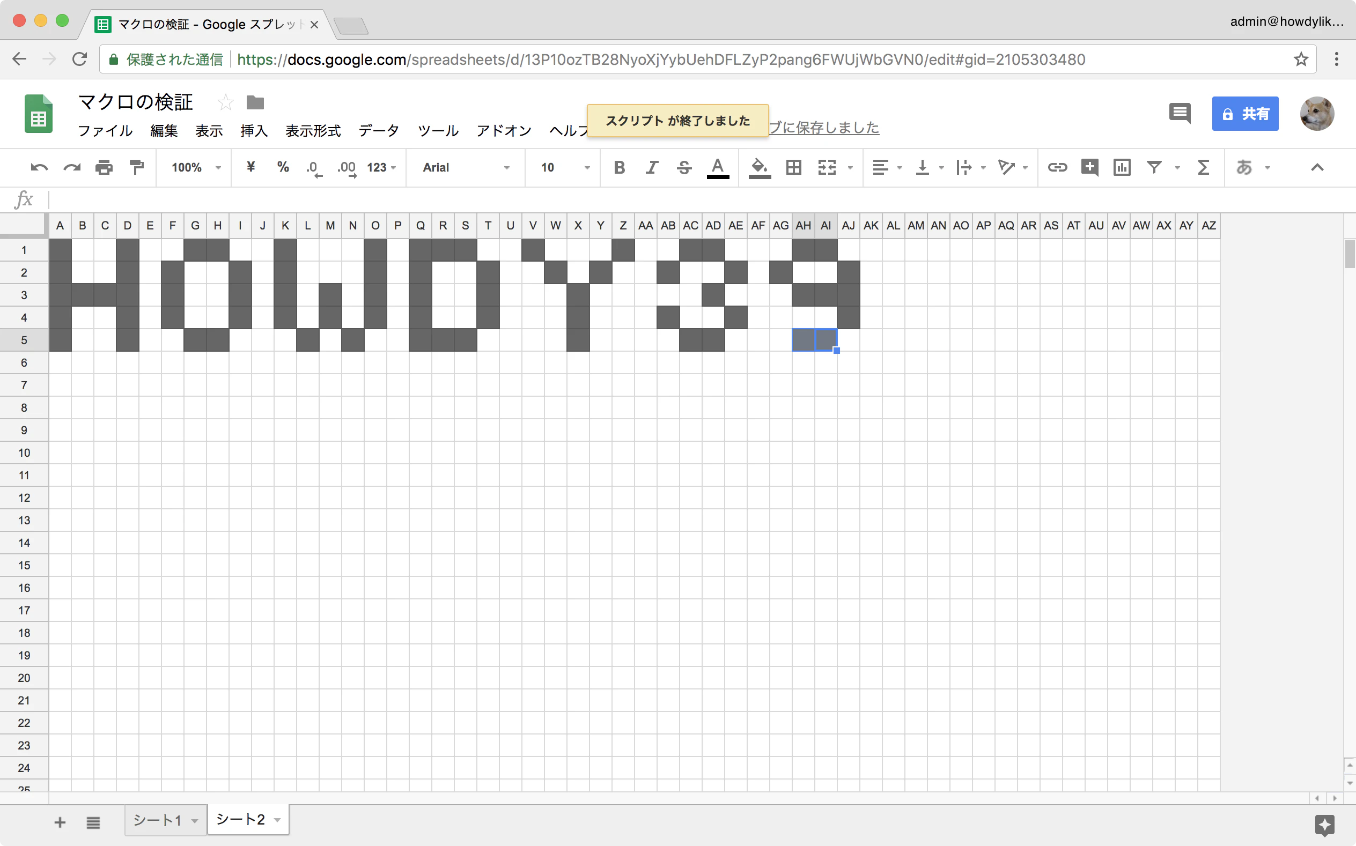Open the ツール menu

tap(438, 131)
